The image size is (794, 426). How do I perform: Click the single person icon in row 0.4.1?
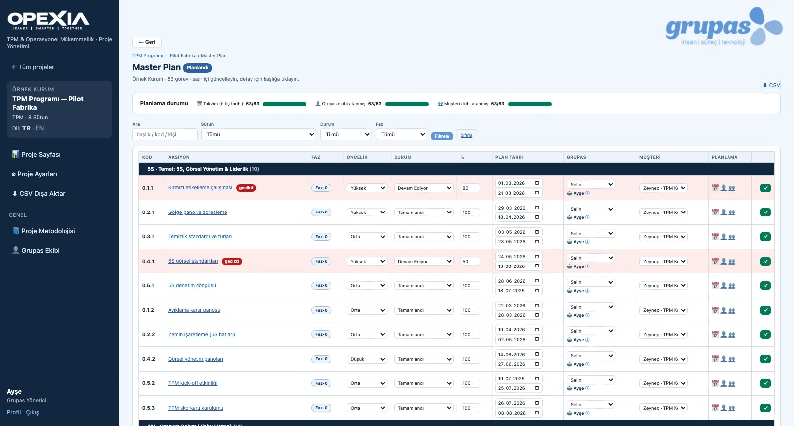tap(724, 261)
